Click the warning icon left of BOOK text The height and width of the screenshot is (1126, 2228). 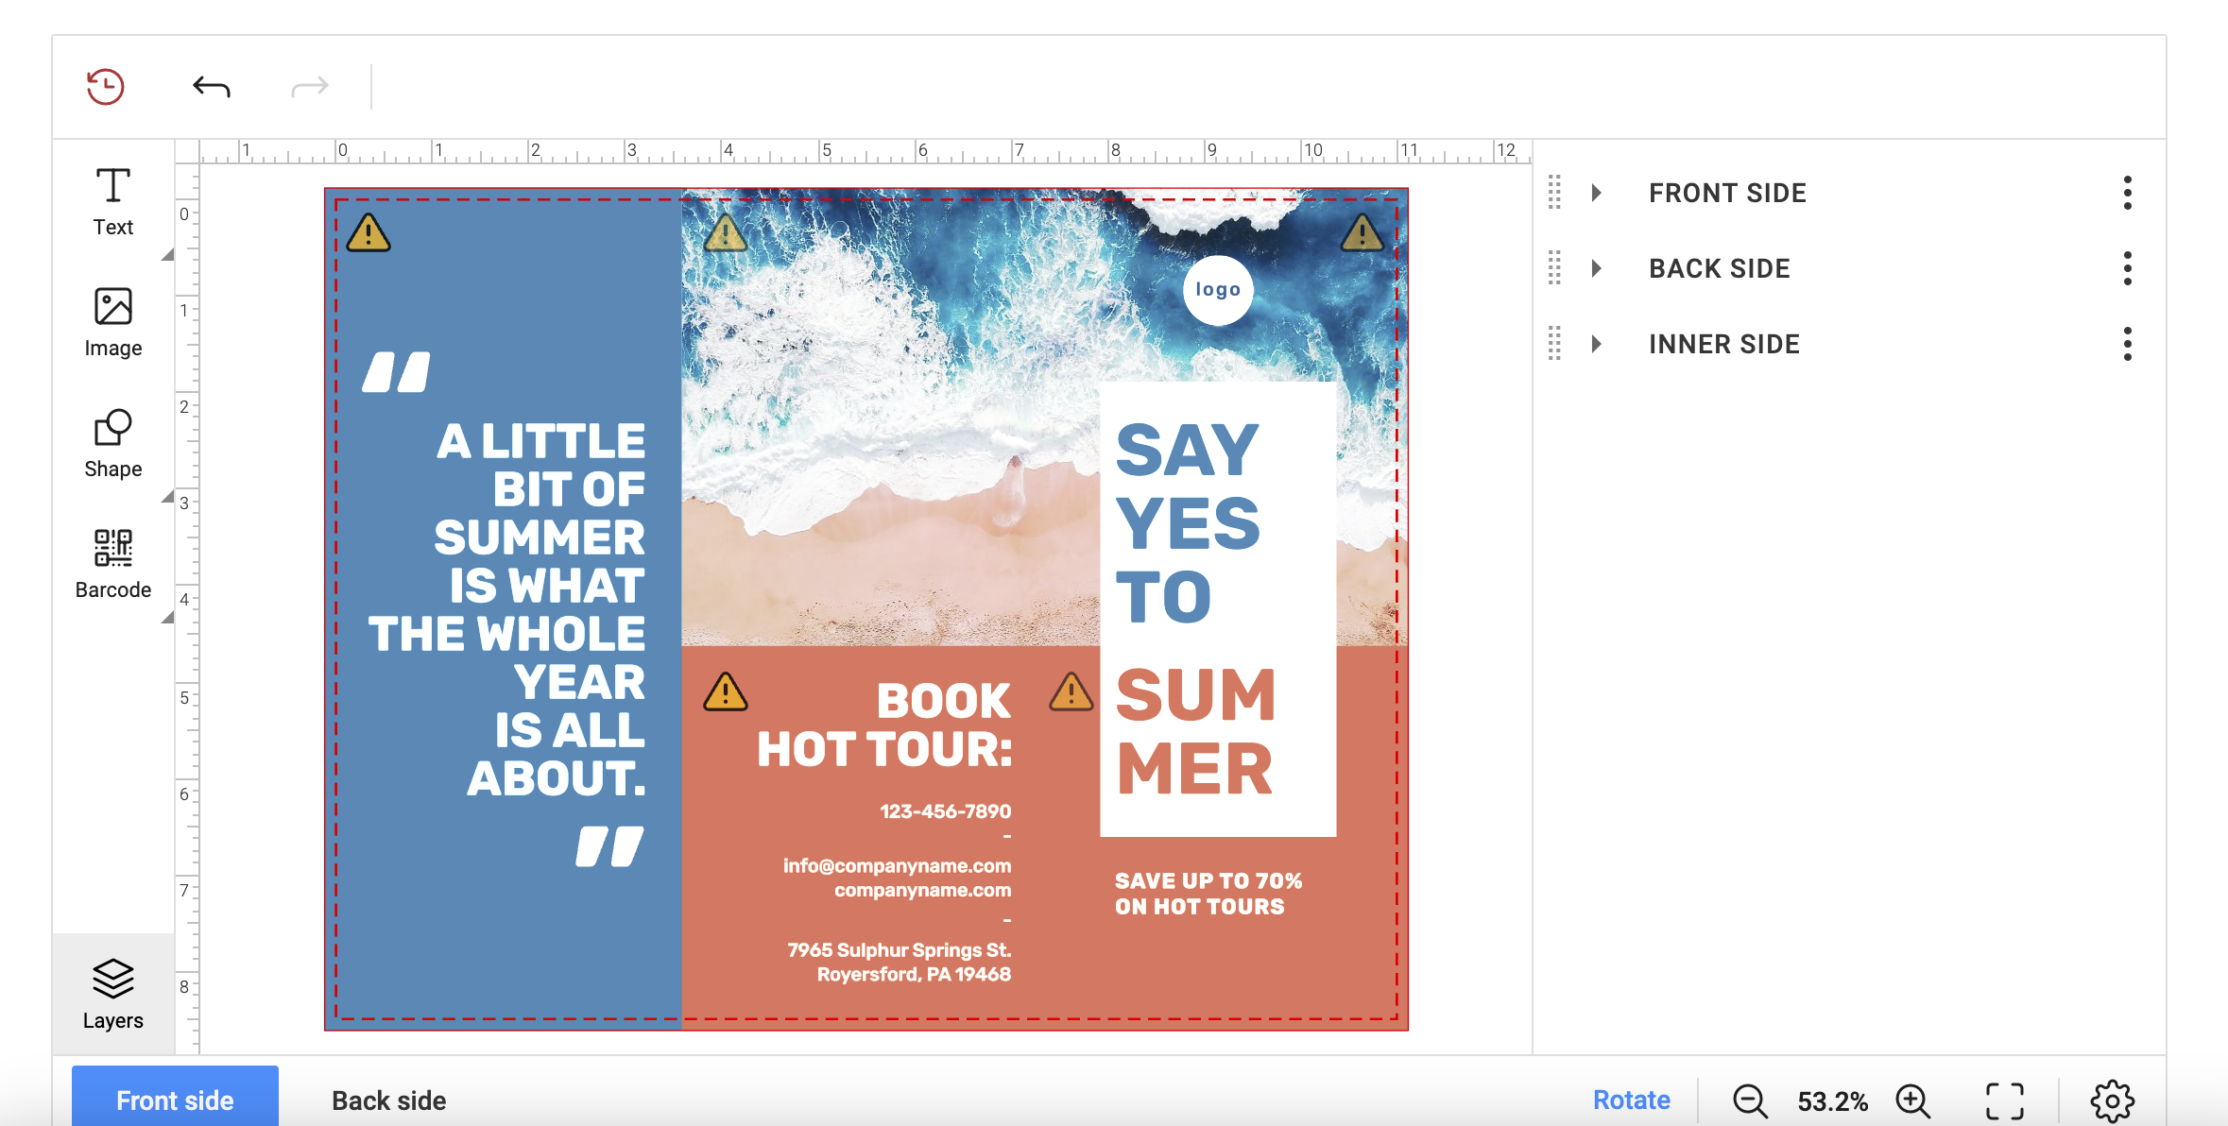click(x=726, y=691)
